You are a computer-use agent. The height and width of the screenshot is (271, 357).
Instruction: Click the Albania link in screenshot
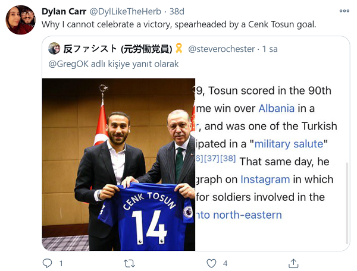277,108
